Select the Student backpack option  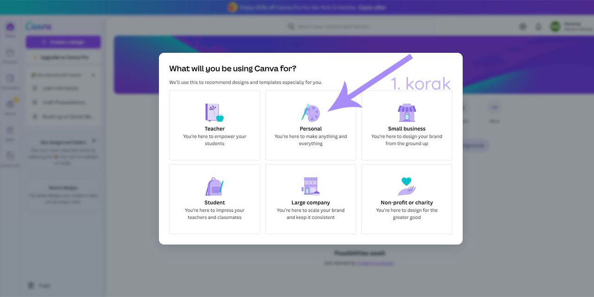coord(214,187)
